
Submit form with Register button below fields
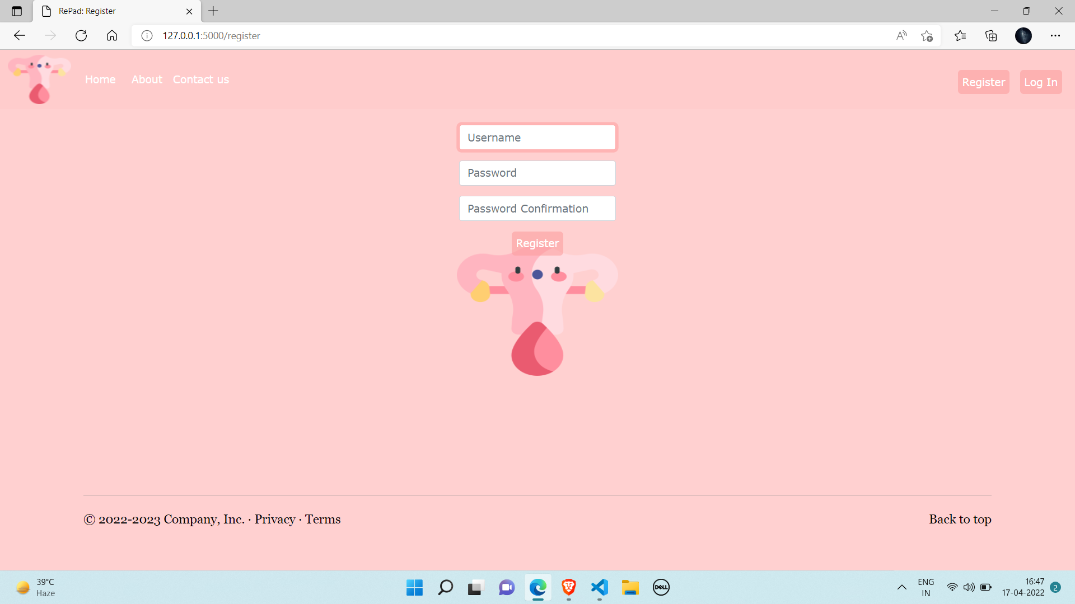(537, 243)
